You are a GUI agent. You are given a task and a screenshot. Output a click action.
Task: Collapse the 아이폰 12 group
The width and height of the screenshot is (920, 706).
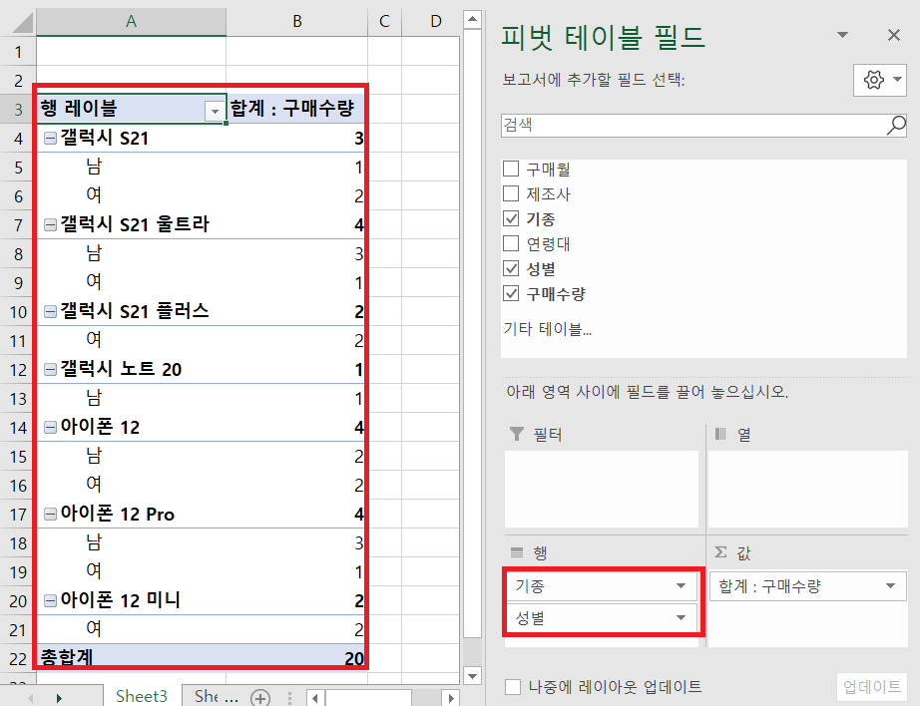(x=51, y=427)
